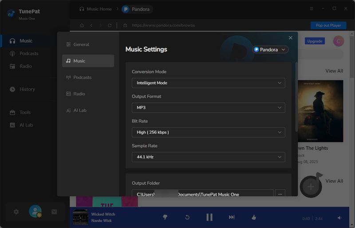Open the AI Lab settings tab
The image size is (355, 228).
click(x=80, y=110)
